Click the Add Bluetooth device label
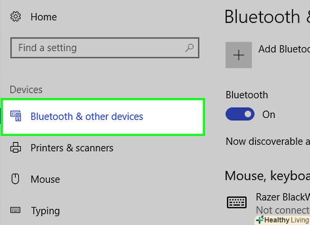 coord(284,49)
